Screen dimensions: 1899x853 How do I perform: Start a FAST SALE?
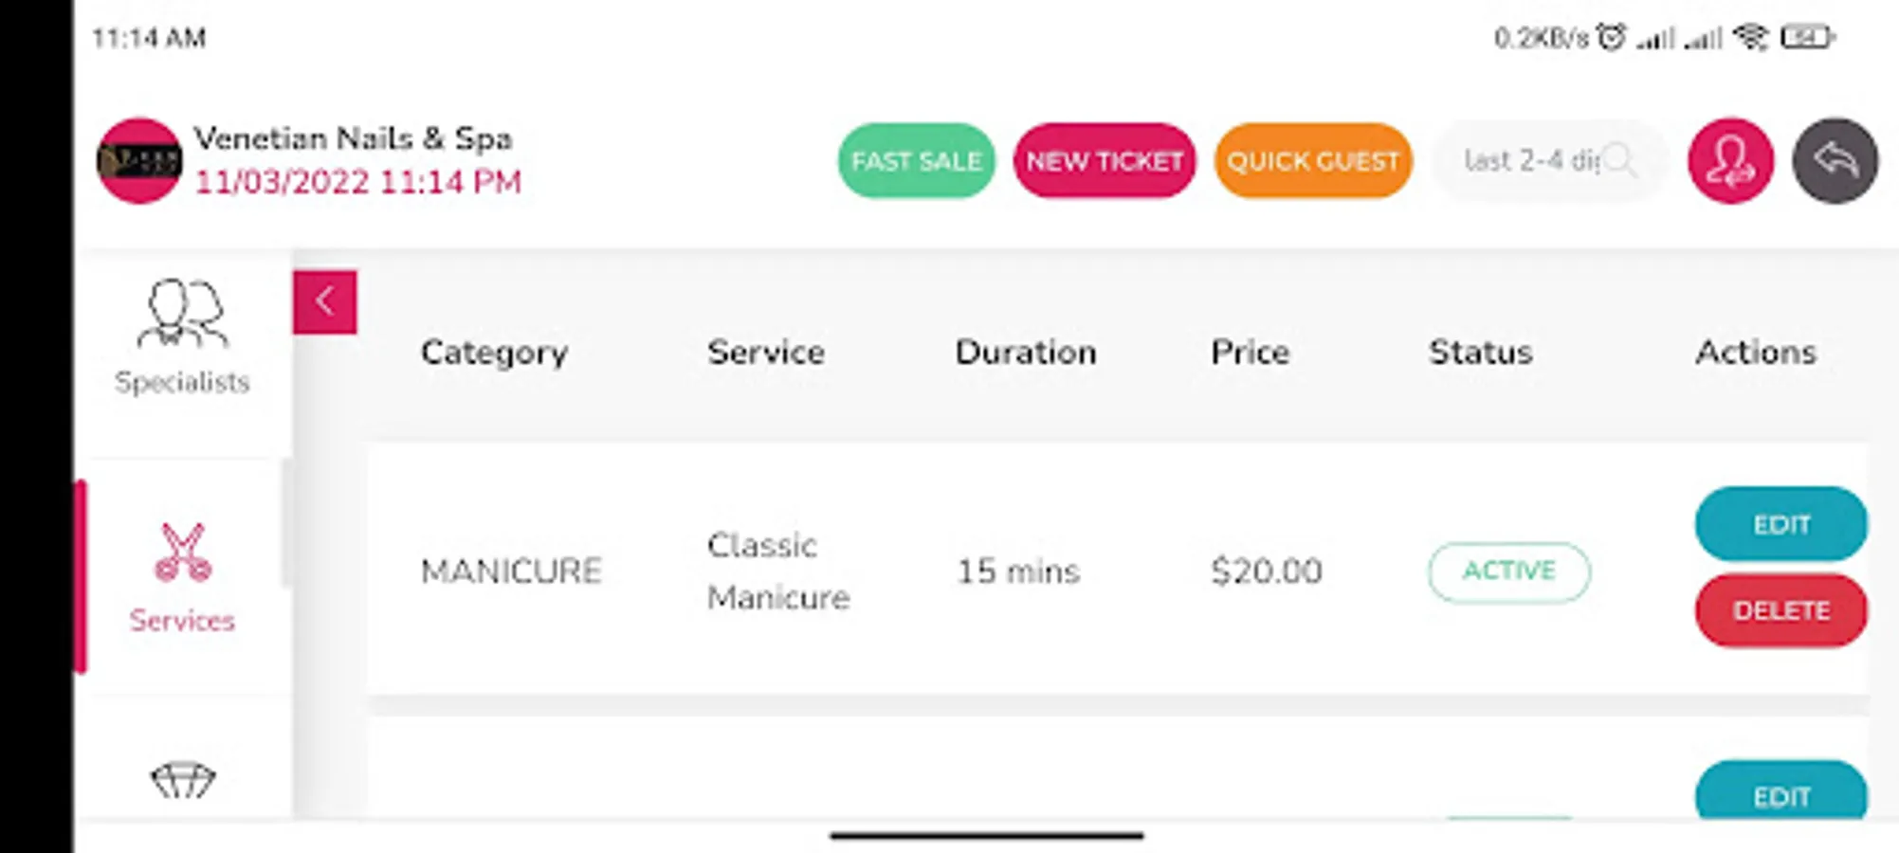[x=916, y=161]
